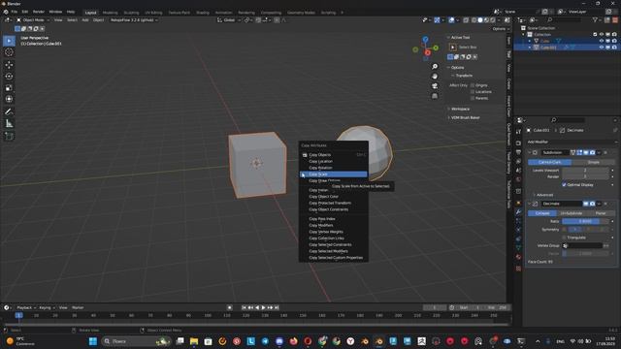Screen dimensions: 621x349
Task: Toggle Subdivision modifier render camera icon
Action: (592, 152)
